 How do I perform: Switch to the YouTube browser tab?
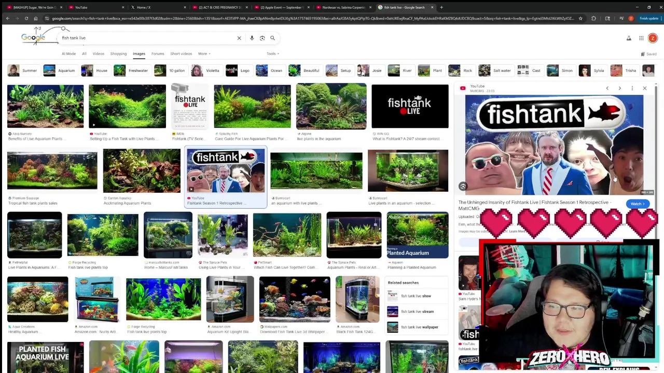[95, 7]
